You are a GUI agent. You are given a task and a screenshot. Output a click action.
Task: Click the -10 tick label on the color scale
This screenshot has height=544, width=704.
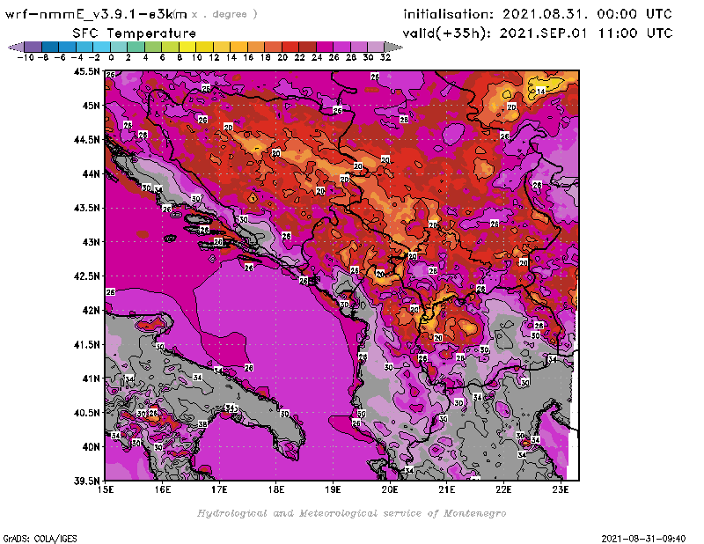click(26, 57)
